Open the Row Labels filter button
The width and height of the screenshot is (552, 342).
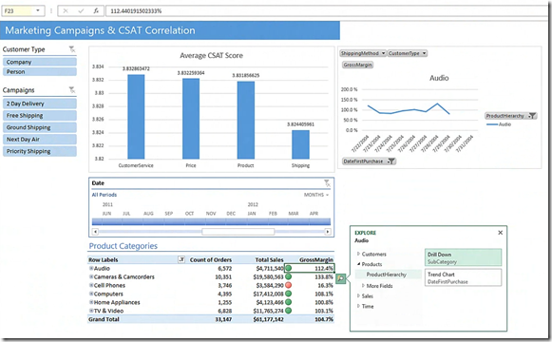click(x=181, y=259)
